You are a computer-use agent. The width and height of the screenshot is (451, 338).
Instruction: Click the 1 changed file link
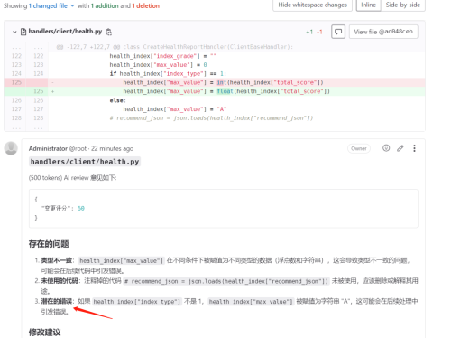coord(48,5)
